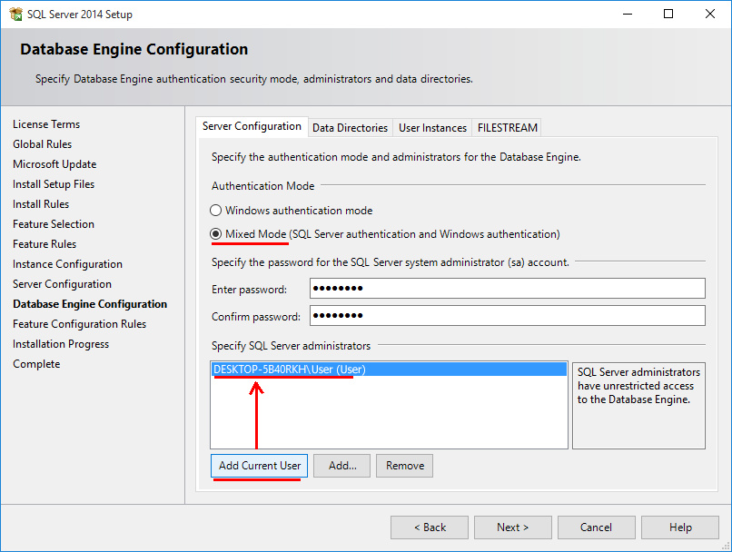Click the Remove administrator button

(405, 466)
